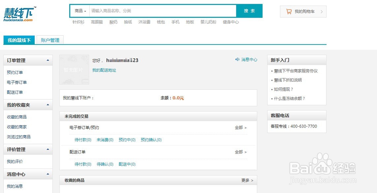Open 慧线下平台商家服务协议 help link
This screenshot has height=193, width=377.
point(296,71)
